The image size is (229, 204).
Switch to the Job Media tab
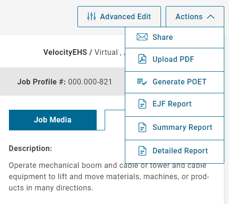53,120
